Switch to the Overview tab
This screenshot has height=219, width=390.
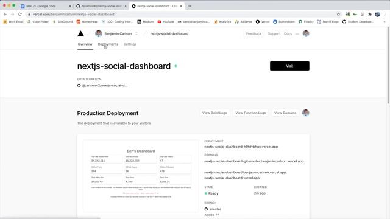[x=85, y=44]
